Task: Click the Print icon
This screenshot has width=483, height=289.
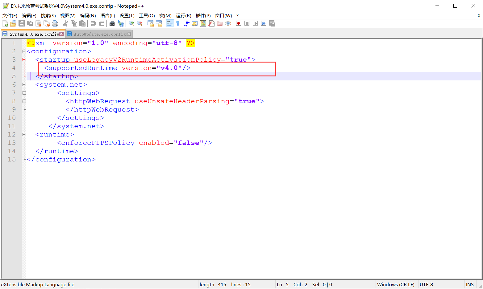Action: (55, 23)
